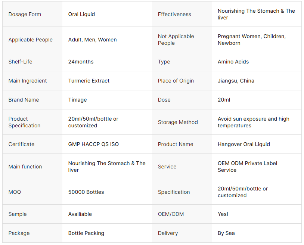Select the 'Adult, Men, Women' value cell
The width and height of the screenshot is (304, 245).
coord(92,40)
